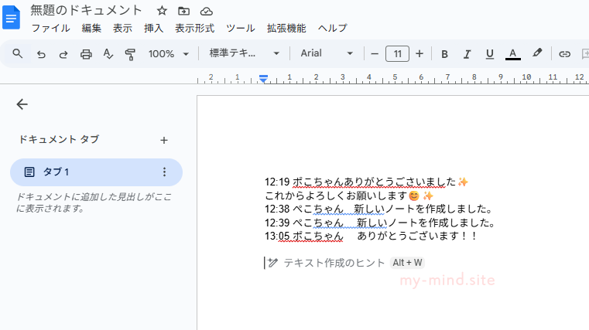
Task: Print the document
Action: point(86,54)
